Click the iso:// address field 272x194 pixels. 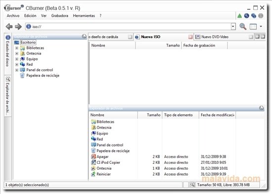coord(128,27)
